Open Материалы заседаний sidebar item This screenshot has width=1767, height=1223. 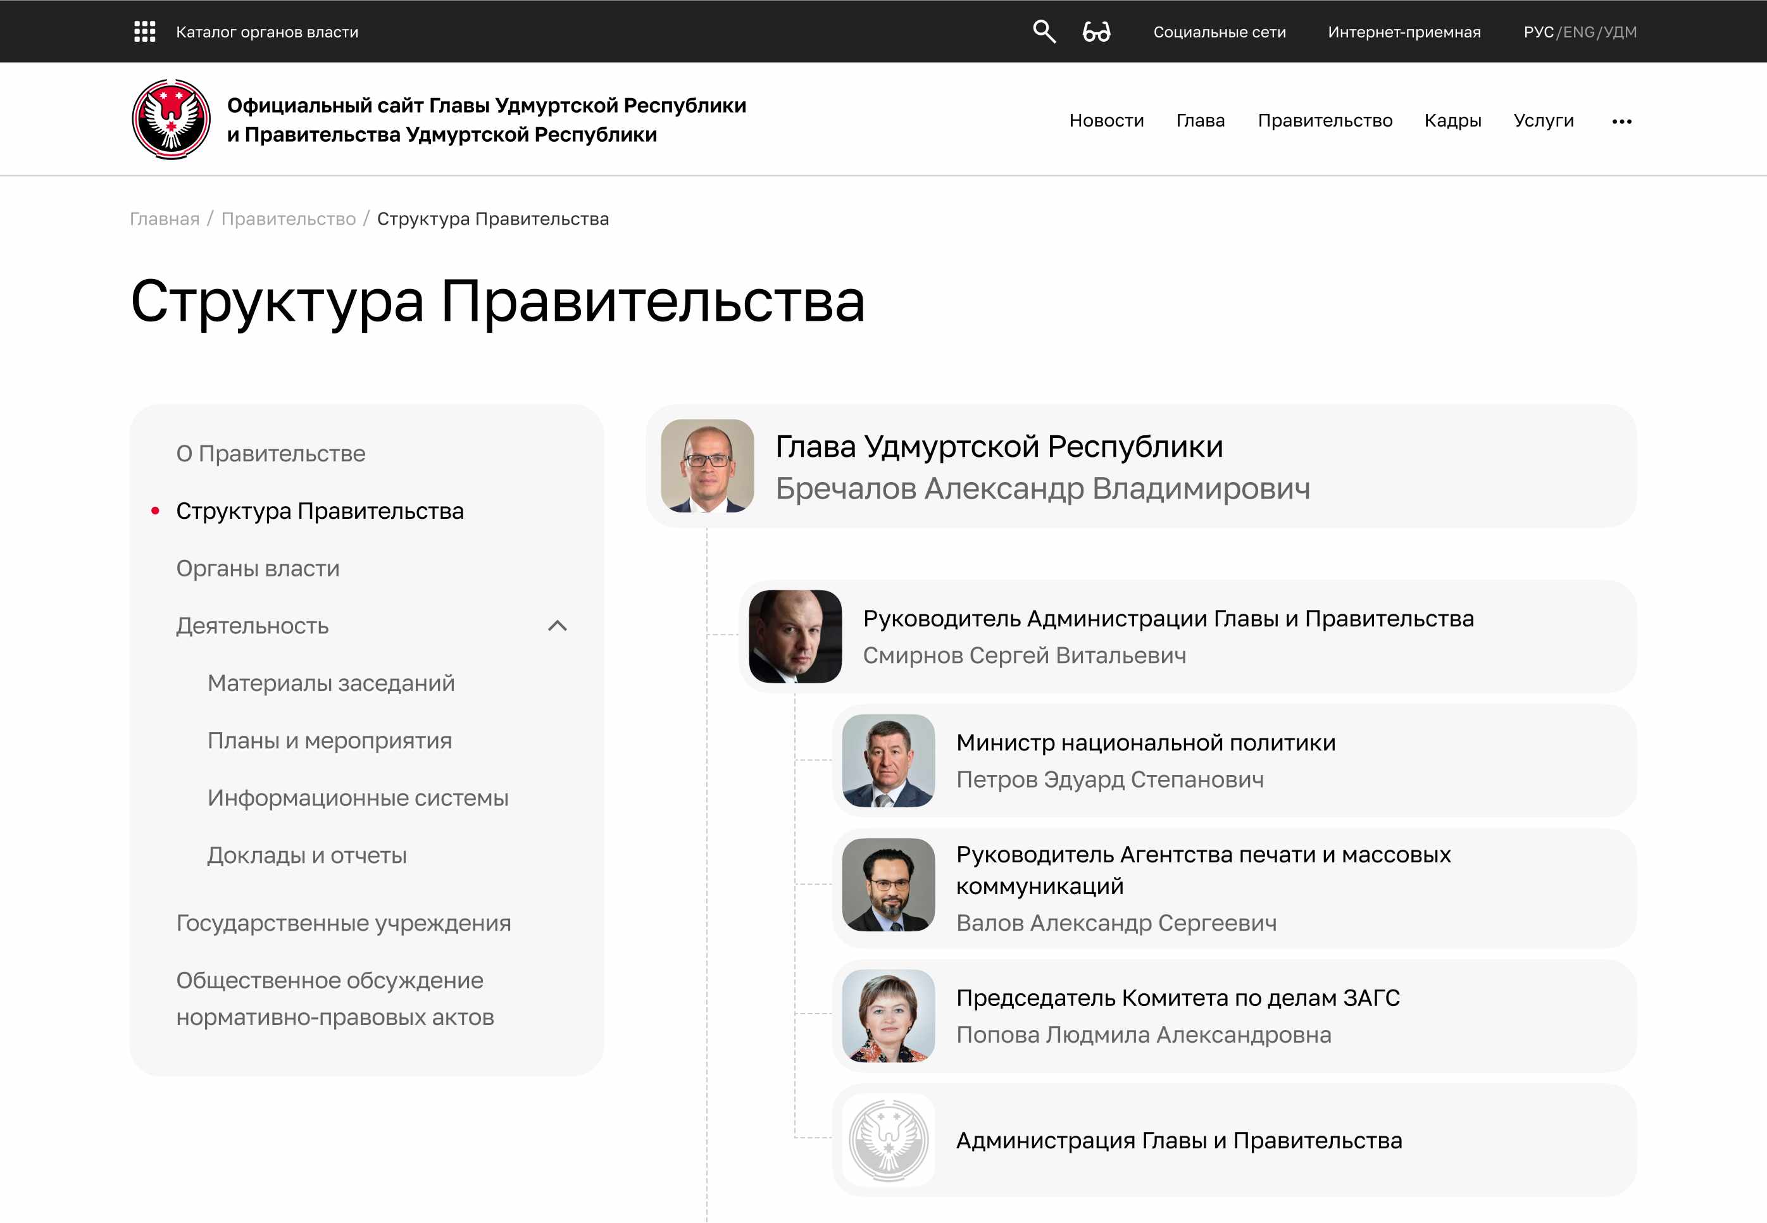(x=330, y=683)
